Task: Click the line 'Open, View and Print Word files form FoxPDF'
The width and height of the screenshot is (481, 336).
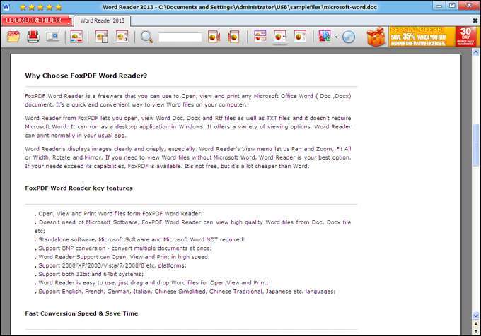Action: click(119, 214)
